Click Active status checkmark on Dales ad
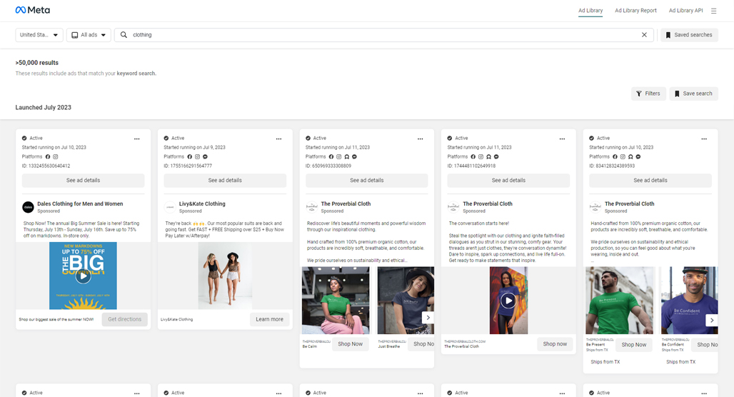Viewport: 734px width, 397px height. pyautogui.click(x=24, y=138)
